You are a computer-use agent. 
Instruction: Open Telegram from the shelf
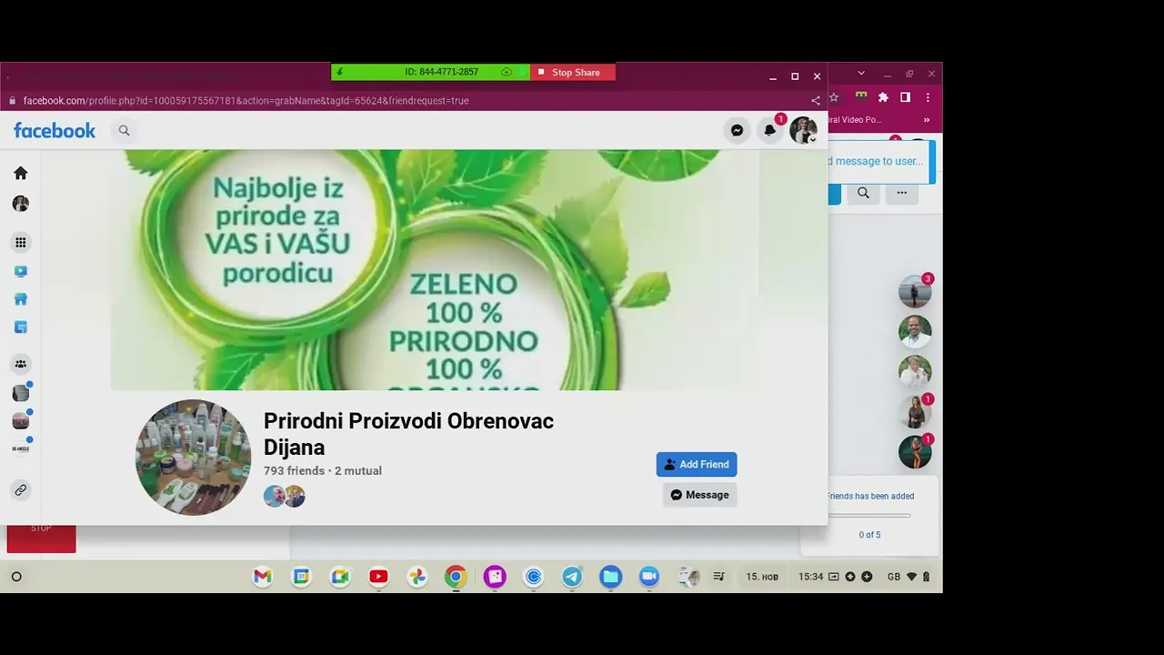point(572,577)
